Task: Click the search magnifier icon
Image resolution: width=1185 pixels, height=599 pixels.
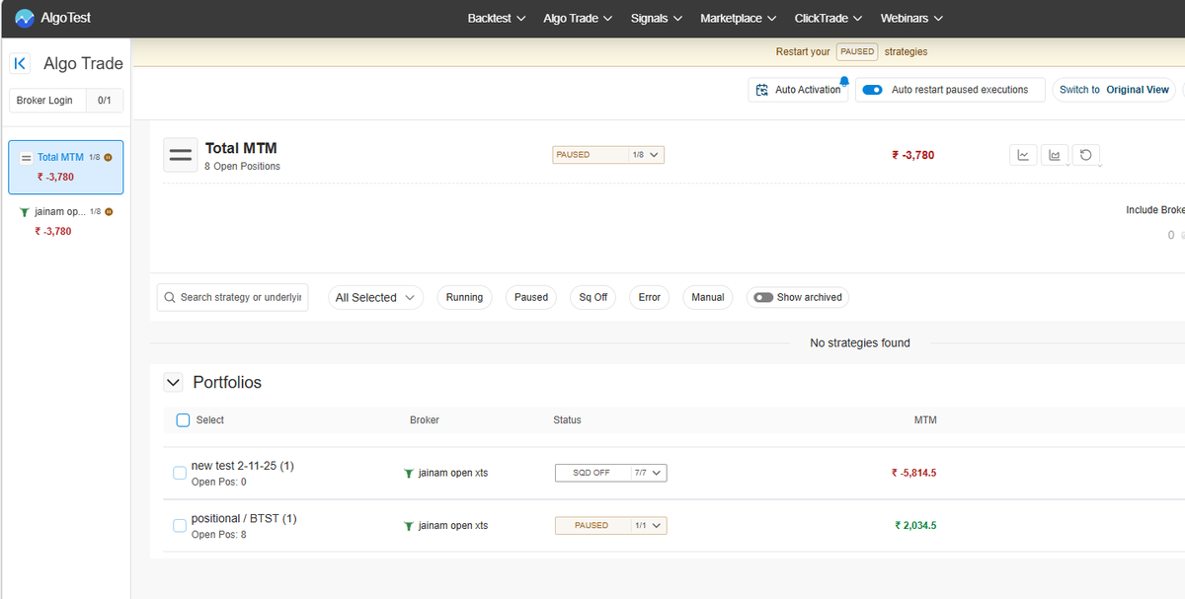Action: (171, 297)
